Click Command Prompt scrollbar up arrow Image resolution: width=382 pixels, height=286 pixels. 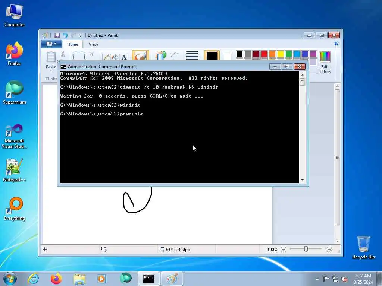pyautogui.click(x=302, y=75)
